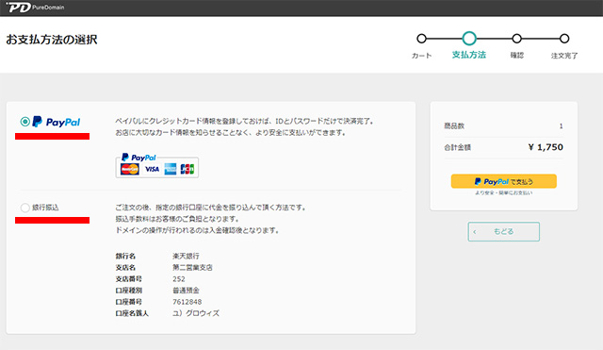Click the 支払方法 step circle
This screenshot has height=350, width=603.
[469, 39]
